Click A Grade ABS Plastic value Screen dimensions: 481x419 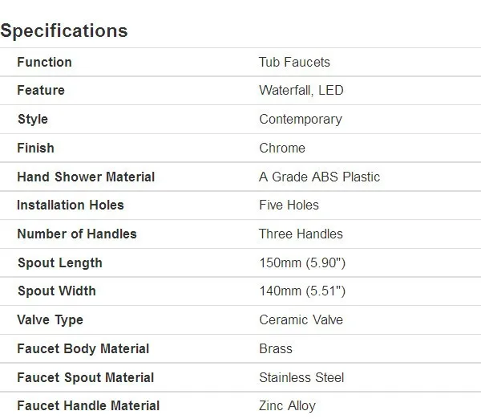tap(320, 177)
